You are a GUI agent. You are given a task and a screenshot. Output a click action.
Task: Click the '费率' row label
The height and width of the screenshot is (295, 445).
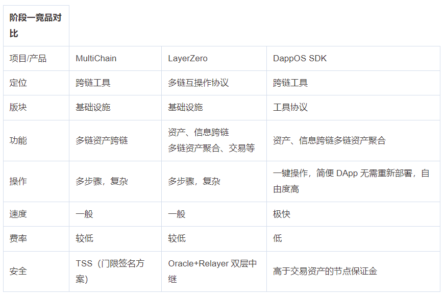[x=18, y=238]
